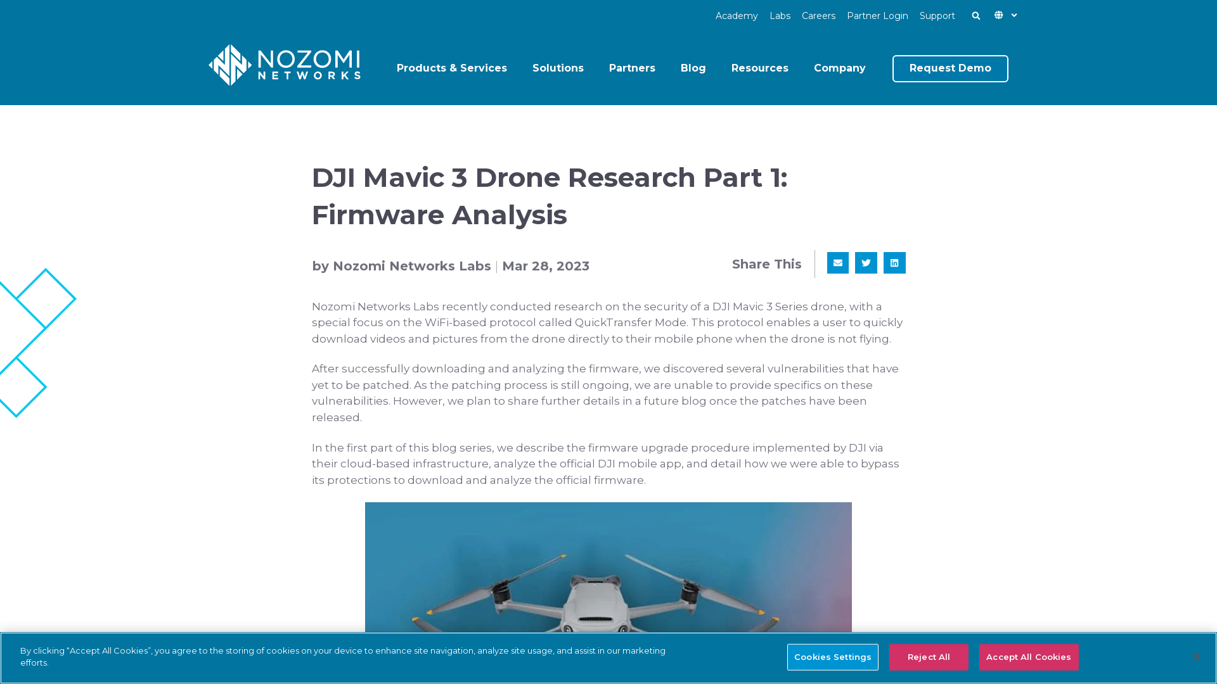Screen dimensions: 1217x684
Task: Click the close cookies banner icon
Action: click(x=1197, y=657)
